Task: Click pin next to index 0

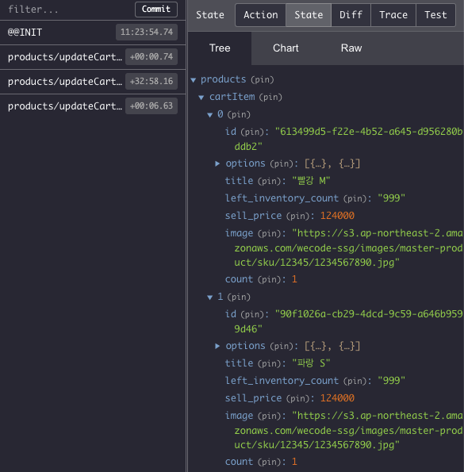Action: point(239,115)
